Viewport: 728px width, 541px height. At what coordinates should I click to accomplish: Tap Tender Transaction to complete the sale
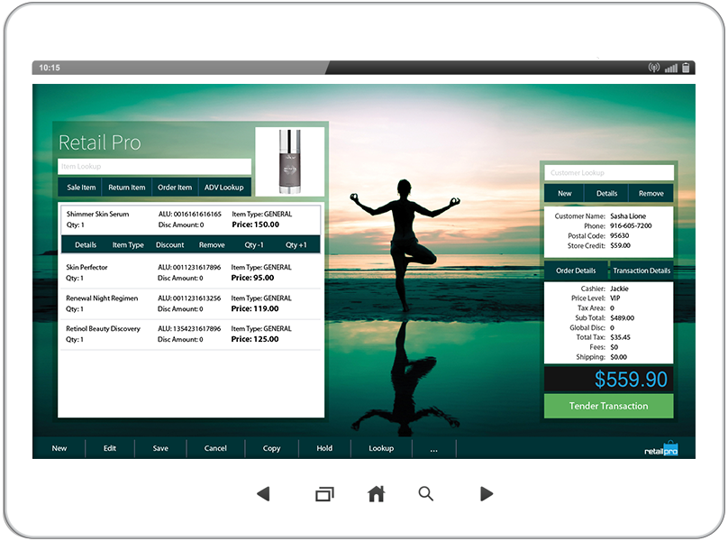tap(608, 406)
